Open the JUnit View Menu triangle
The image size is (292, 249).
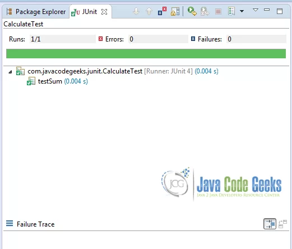(x=256, y=10)
